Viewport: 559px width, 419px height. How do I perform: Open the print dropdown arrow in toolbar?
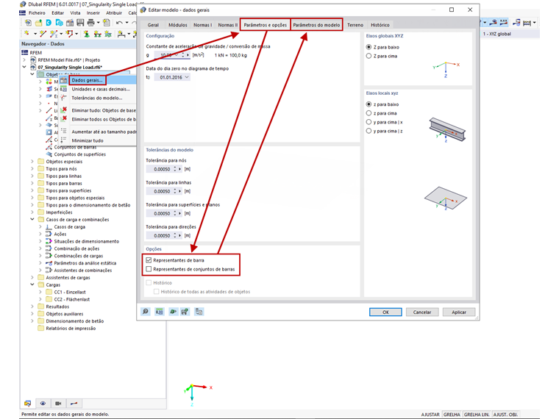(x=99, y=23)
